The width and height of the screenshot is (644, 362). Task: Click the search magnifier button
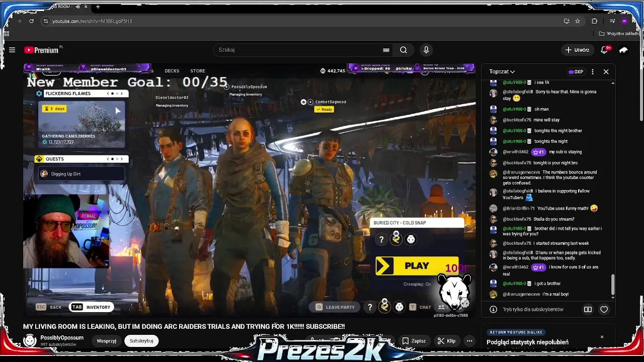403,50
